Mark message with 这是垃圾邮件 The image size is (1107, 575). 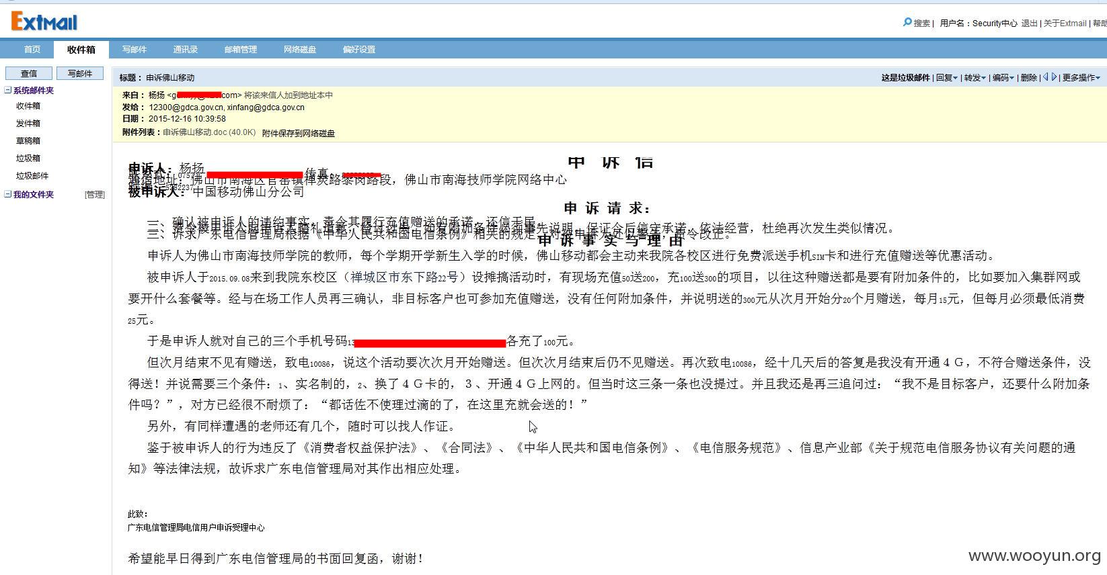(905, 78)
